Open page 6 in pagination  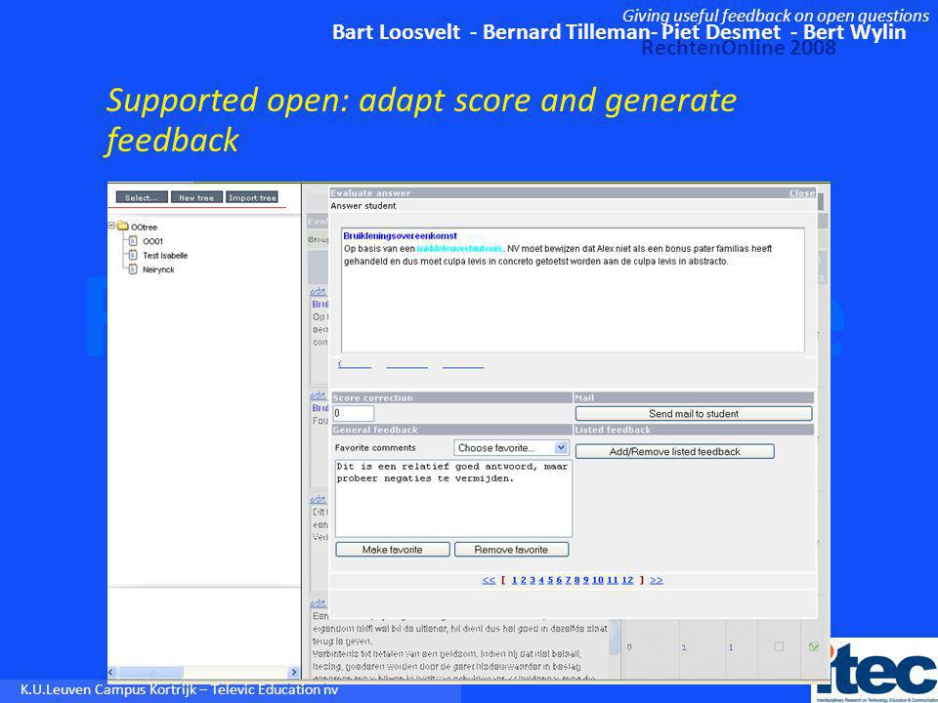pos(559,580)
